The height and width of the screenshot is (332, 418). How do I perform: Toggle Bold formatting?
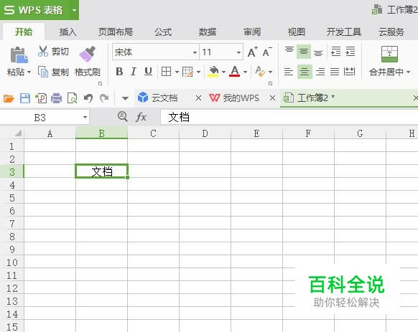119,72
